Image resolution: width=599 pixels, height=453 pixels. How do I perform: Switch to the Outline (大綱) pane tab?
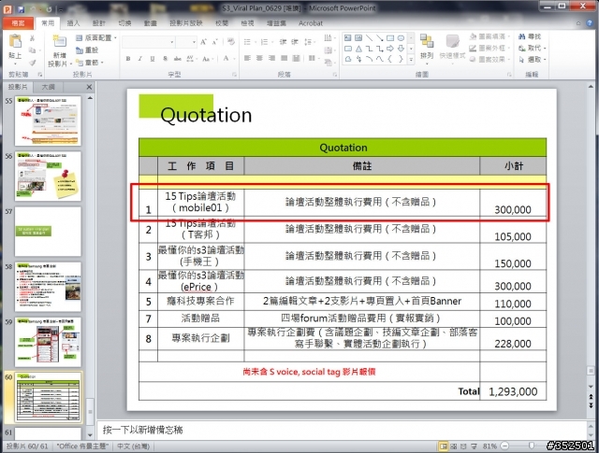48,87
